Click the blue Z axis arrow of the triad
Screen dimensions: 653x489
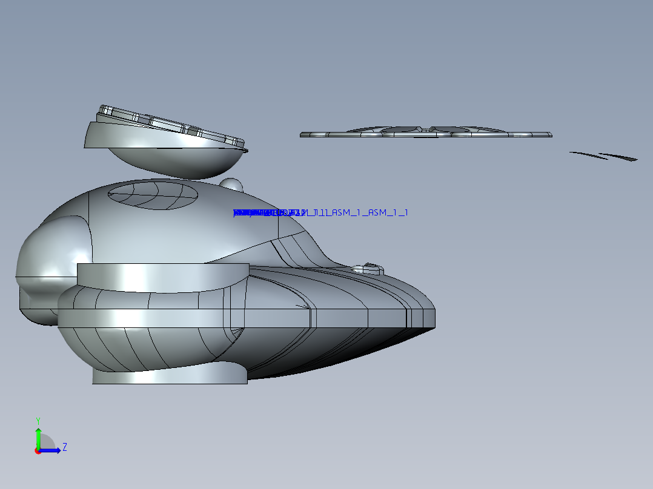[51, 450]
